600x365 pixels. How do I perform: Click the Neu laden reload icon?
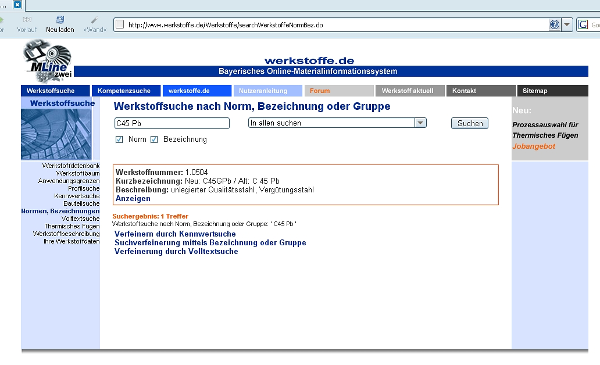(x=60, y=20)
